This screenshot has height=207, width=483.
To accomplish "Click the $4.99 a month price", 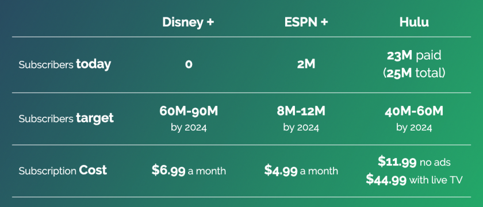I will (301, 171).
